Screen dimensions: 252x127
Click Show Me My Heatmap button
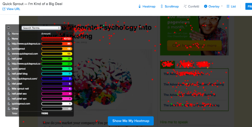coord(131,121)
